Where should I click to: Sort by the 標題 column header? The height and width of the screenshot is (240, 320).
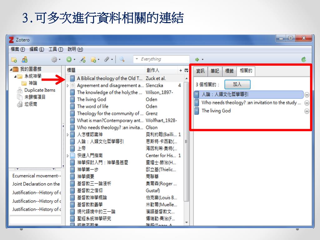[105, 70]
